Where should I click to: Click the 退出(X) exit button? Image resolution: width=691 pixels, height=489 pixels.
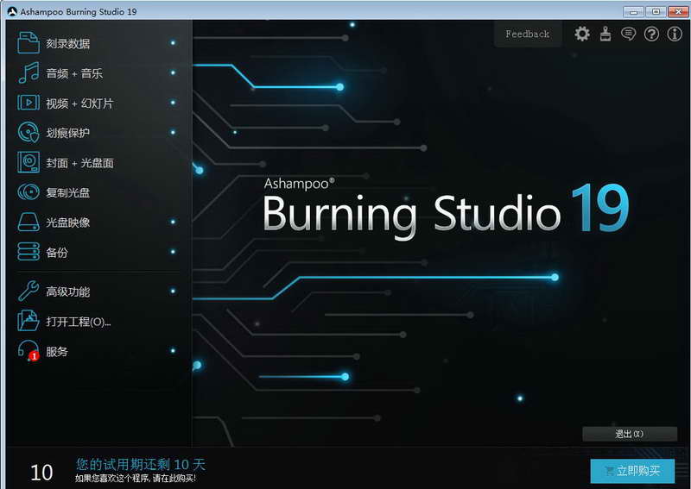pyautogui.click(x=630, y=434)
